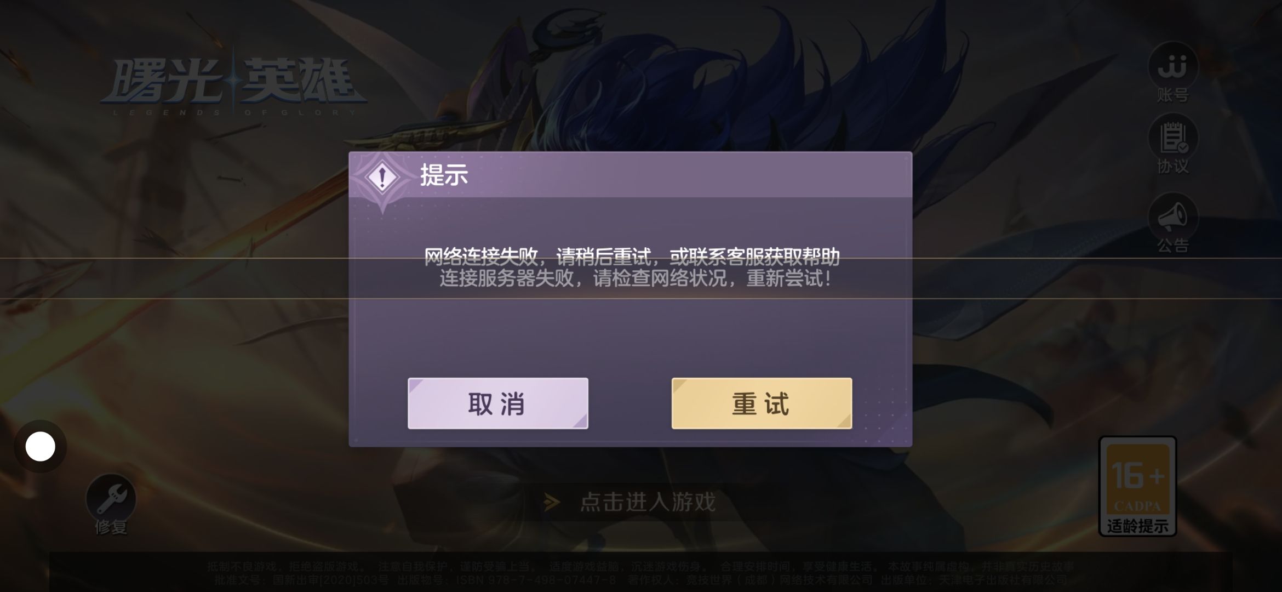Click the exclamation diamond icon in dialog header

[382, 177]
